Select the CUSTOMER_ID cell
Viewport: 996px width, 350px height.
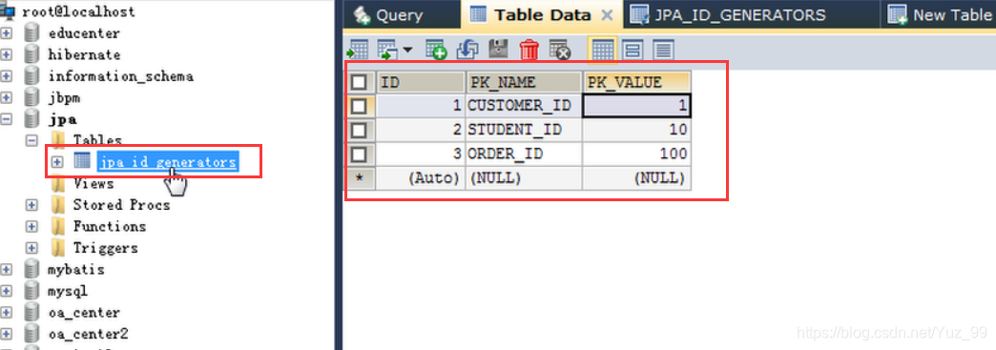pos(524,106)
